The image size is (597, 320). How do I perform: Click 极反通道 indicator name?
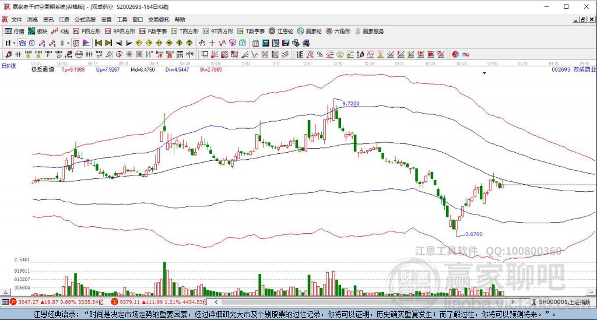click(x=43, y=69)
